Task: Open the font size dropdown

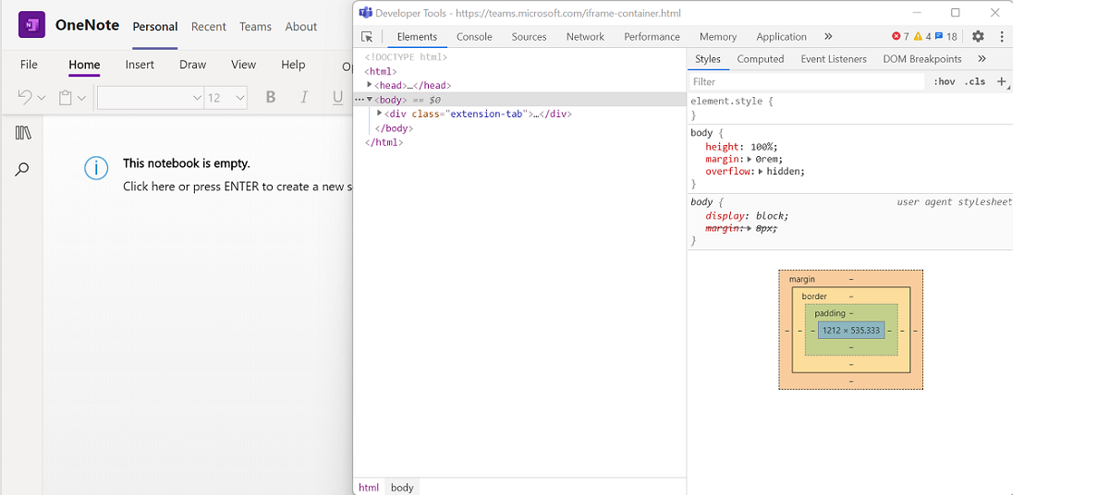Action: coord(240,98)
